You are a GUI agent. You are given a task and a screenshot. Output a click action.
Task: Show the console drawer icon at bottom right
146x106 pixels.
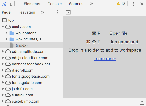point(142,102)
